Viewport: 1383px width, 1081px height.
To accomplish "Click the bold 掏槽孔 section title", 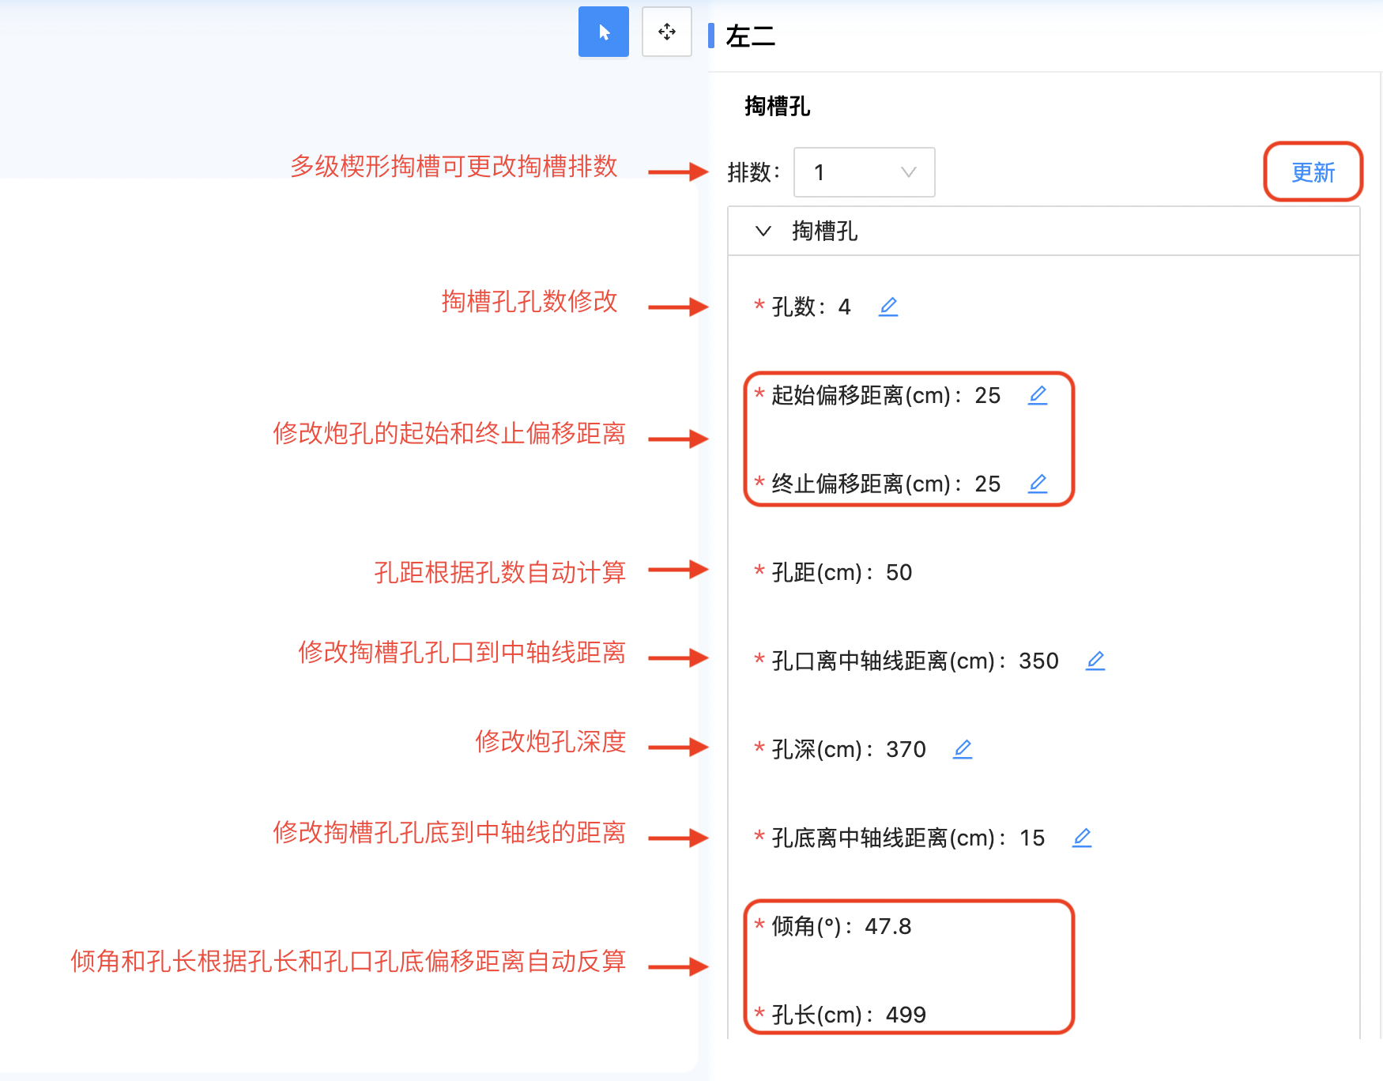I will (777, 106).
